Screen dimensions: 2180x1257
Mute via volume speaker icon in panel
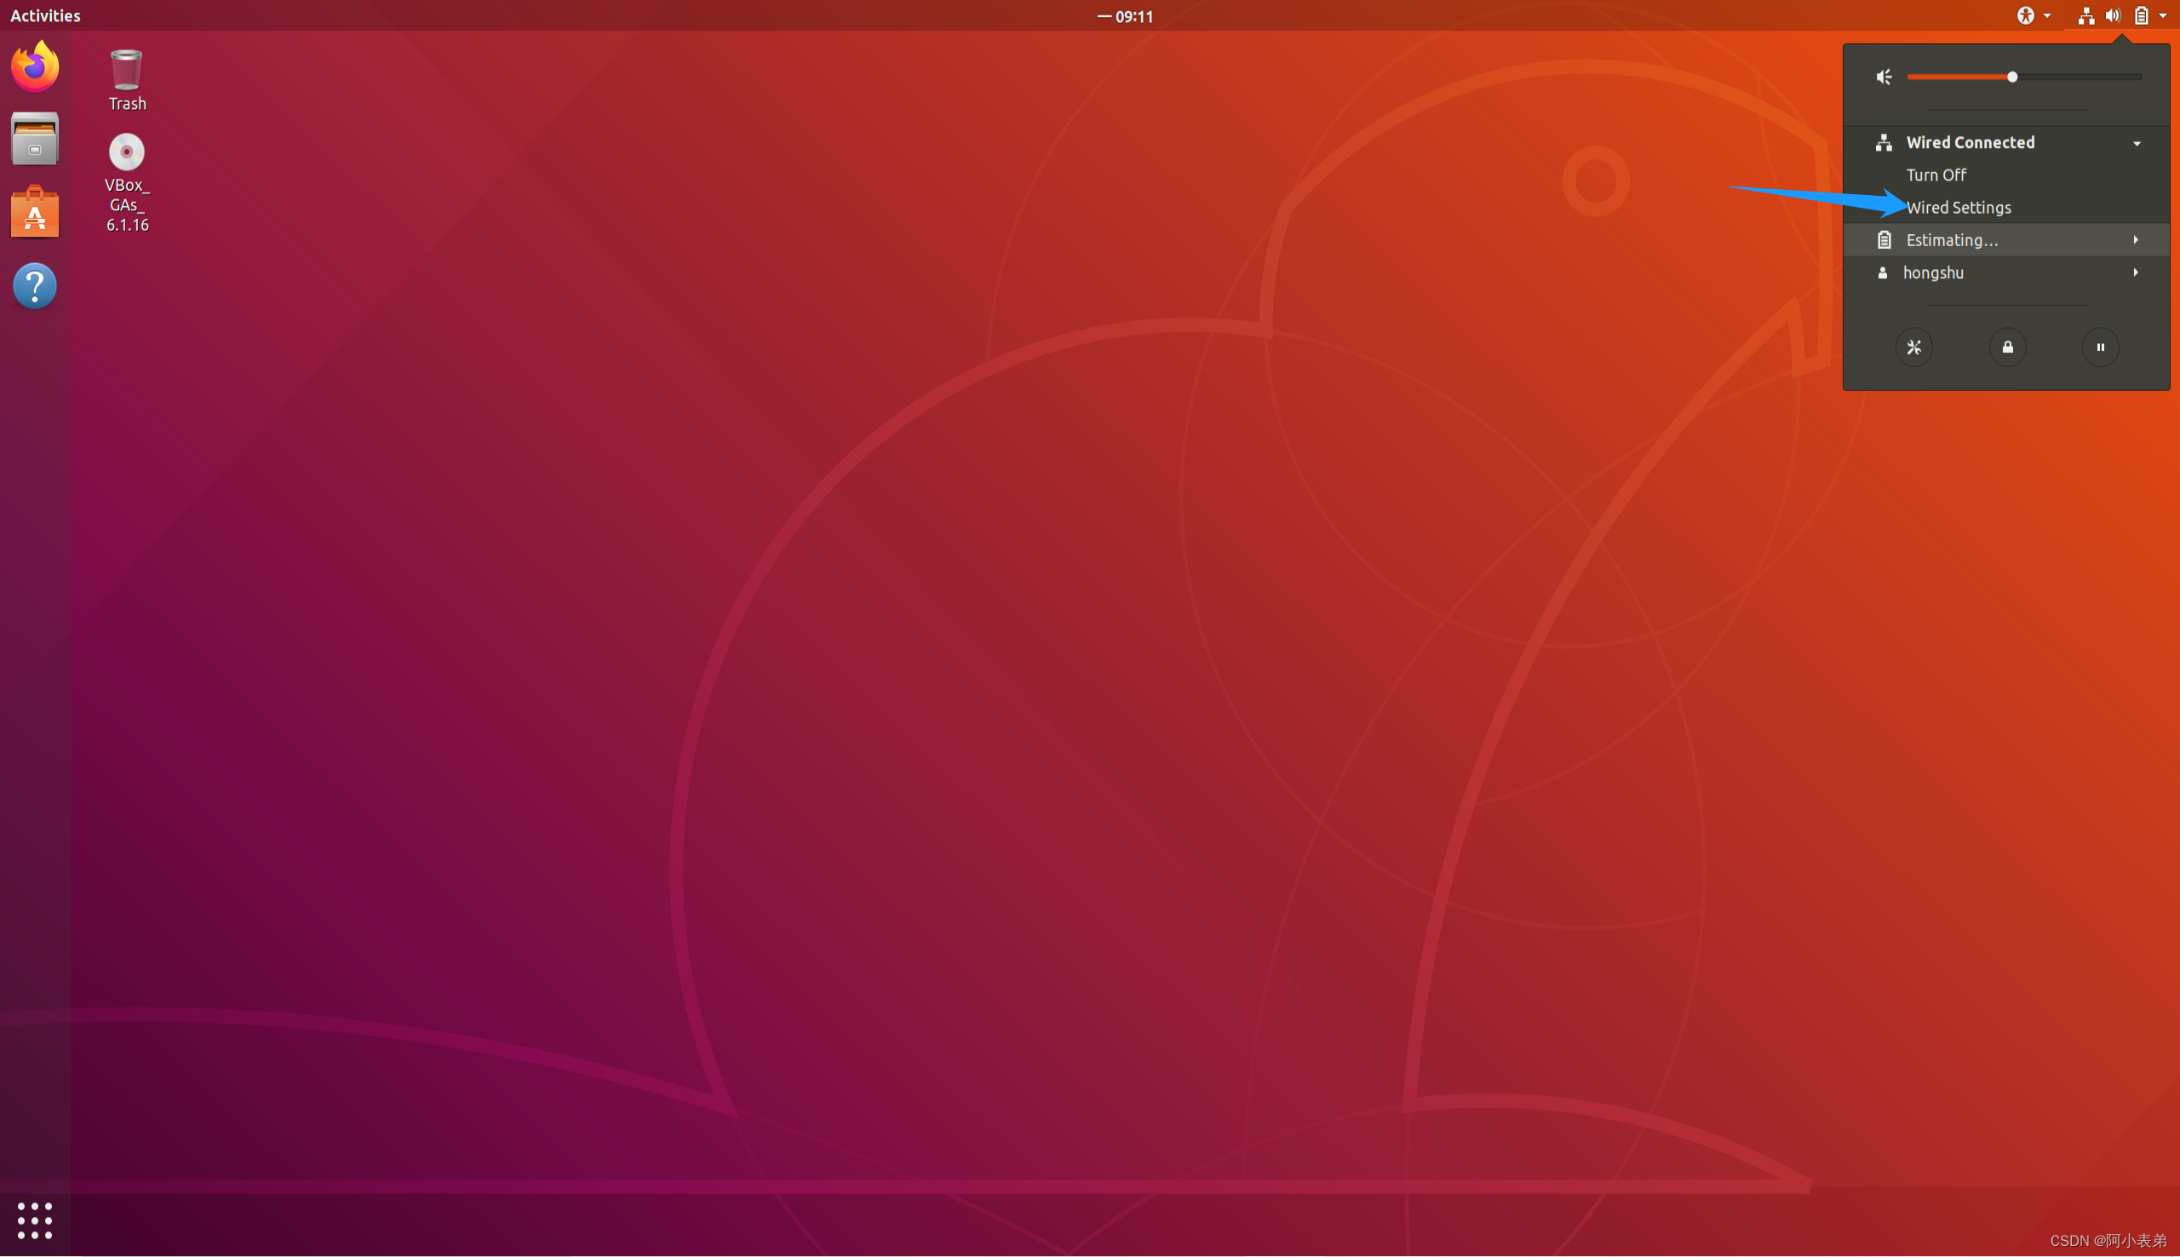pos(1884,77)
